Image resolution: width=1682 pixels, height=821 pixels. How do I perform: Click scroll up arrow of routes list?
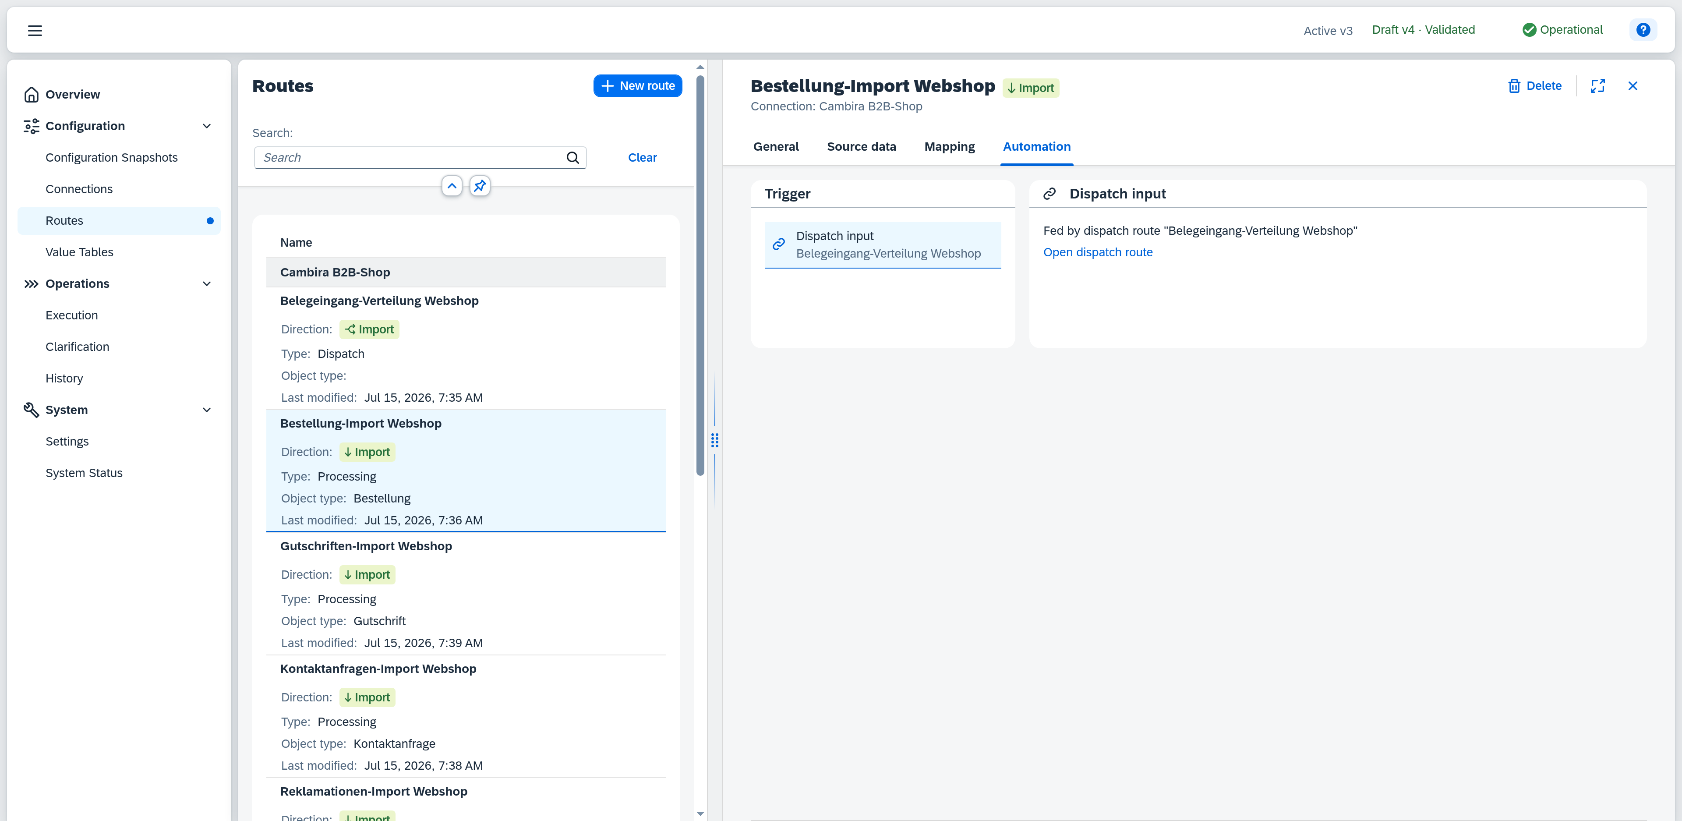[x=700, y=67]
